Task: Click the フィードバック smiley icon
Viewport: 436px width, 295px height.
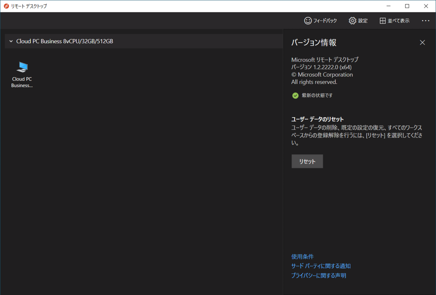Action: (x=308, y=21)
